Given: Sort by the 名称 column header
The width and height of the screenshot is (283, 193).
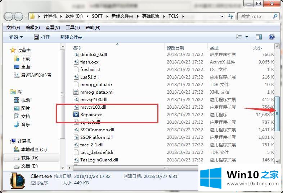Looking at the screenshot, I should coord(77,48).
